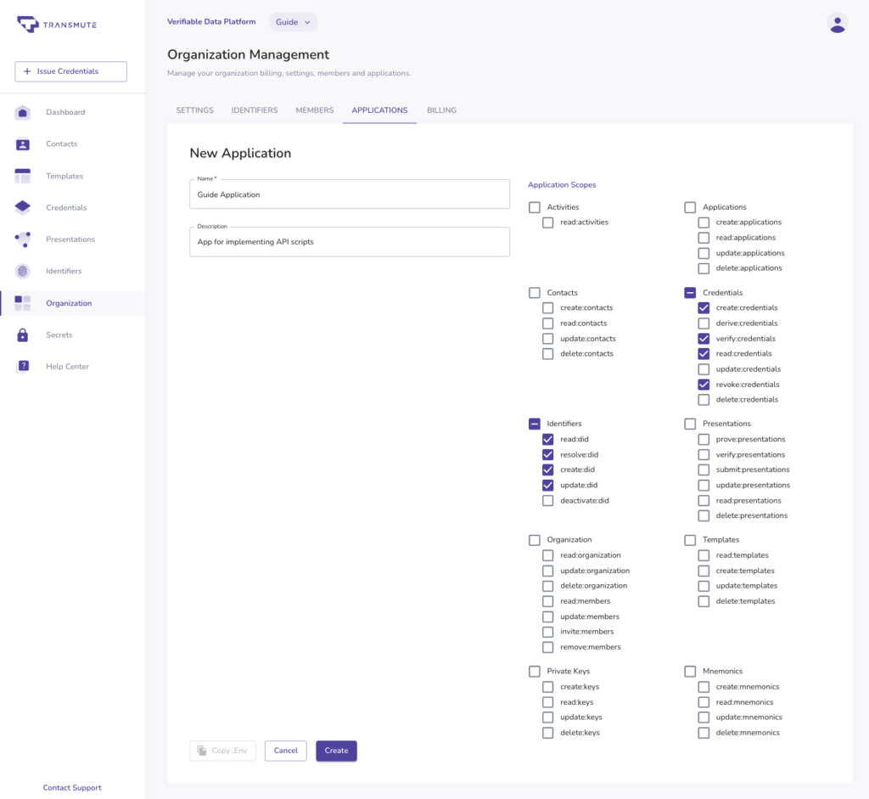Switch to the Settings tab
This screenshot has height=799, width=869.
(194, 110)
